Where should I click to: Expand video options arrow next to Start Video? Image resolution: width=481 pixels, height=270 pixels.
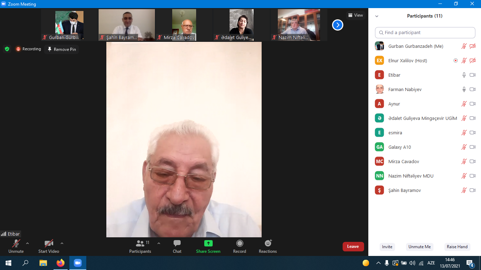pos(62,243)
